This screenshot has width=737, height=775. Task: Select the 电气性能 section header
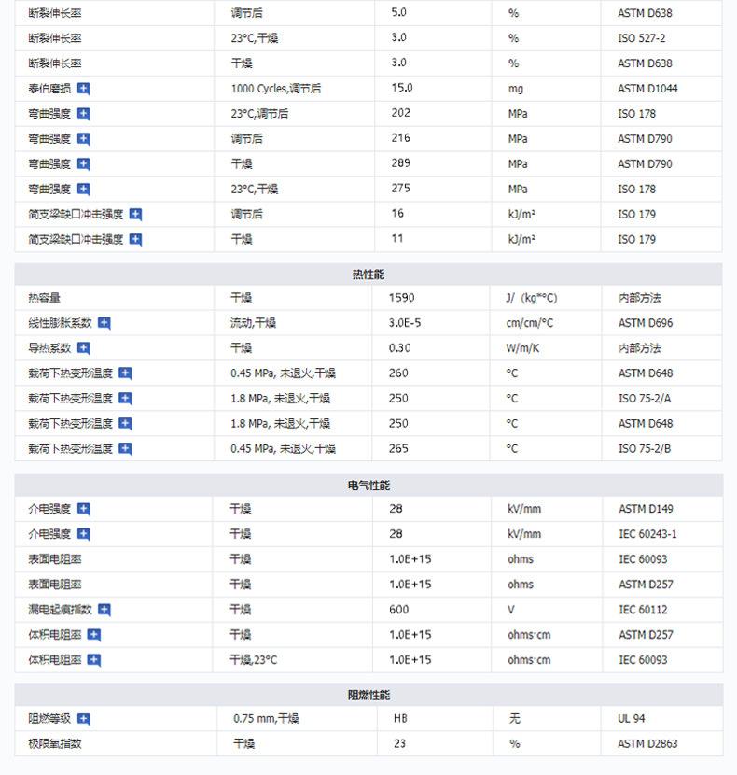click(x=368, y=486)
